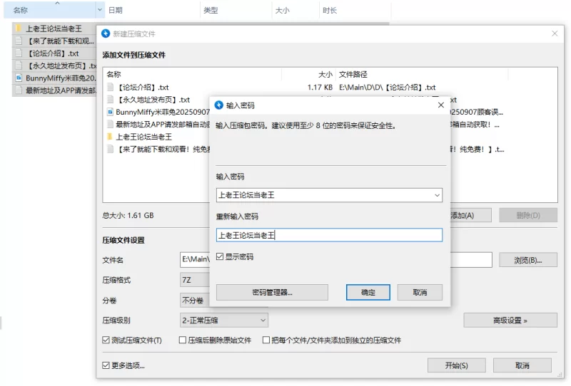Click the folder icon of 上老王论坛当老王 in archive list
The width and height of the screenshot is (571, 386).
click(110, 137)
